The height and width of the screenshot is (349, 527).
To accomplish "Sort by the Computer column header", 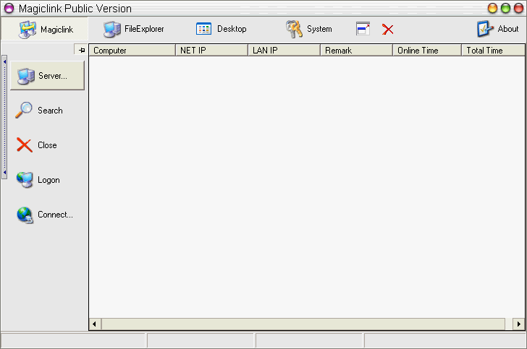I will [132, 51].
